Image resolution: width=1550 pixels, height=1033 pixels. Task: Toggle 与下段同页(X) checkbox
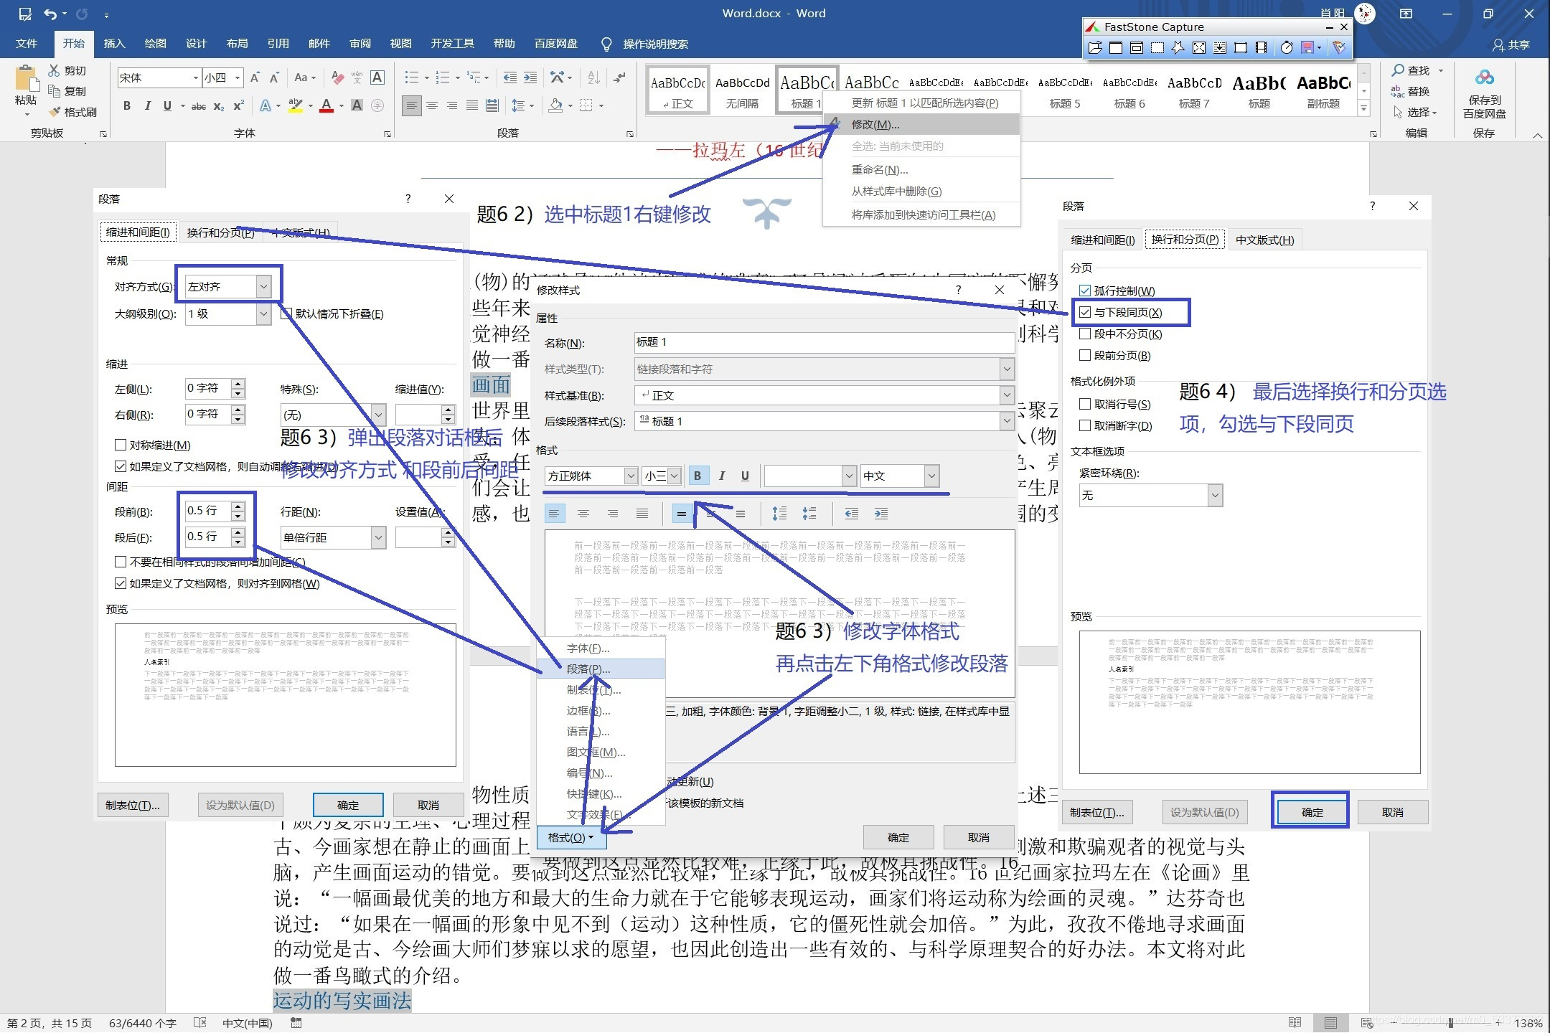point(1085,312)
